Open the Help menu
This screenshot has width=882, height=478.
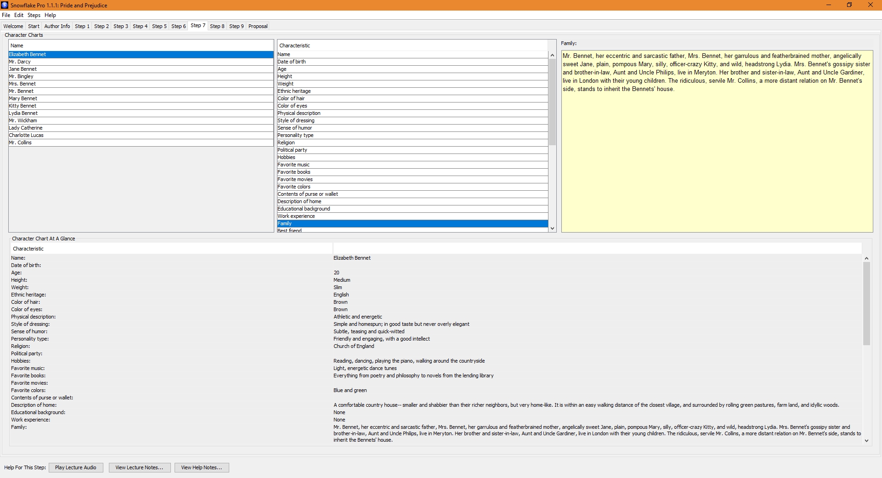click(50, 15)
